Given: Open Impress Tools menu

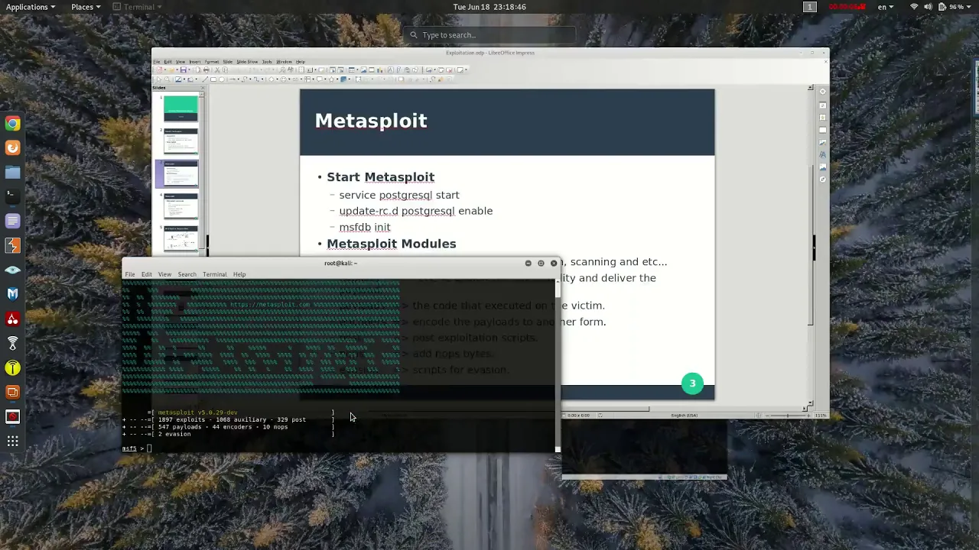Looking at the screenshot, I should pyautogui.click(x=267, y=62).
